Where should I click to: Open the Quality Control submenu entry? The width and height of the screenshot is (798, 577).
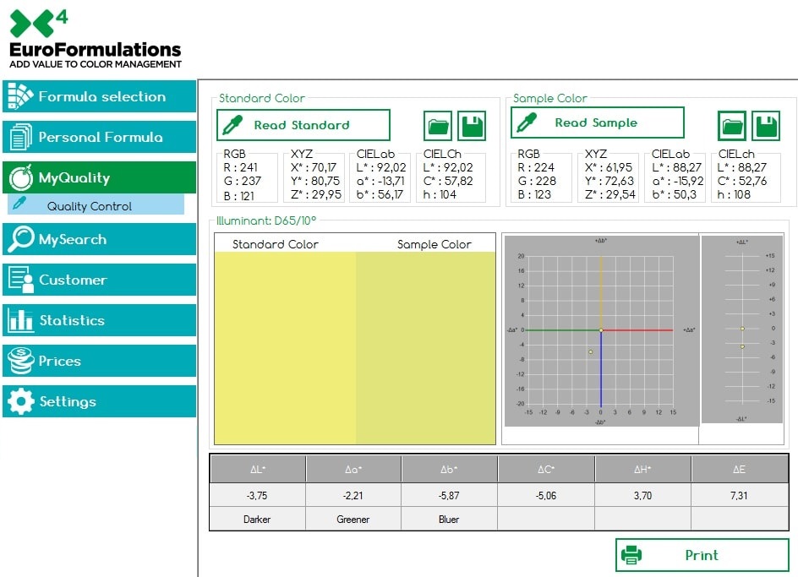click(x=96, y=205)
